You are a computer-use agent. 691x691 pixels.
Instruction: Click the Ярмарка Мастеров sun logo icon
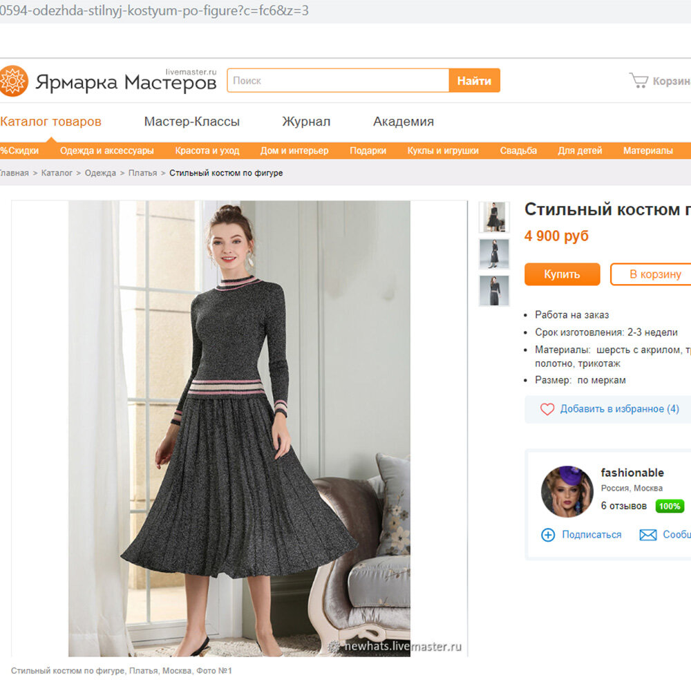coord(14,81)
